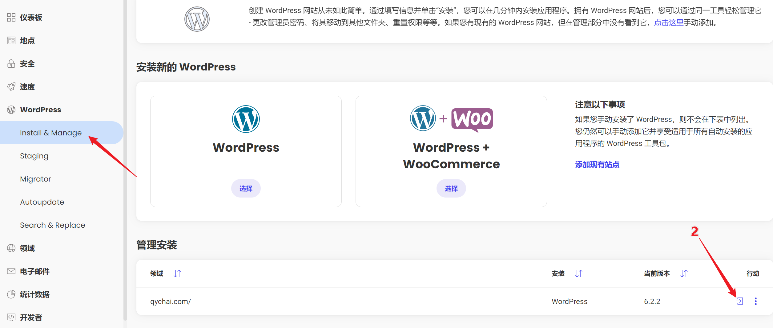Click the 添加现有站点 link
Screen dimensions: 773x328
click(597, 165)
